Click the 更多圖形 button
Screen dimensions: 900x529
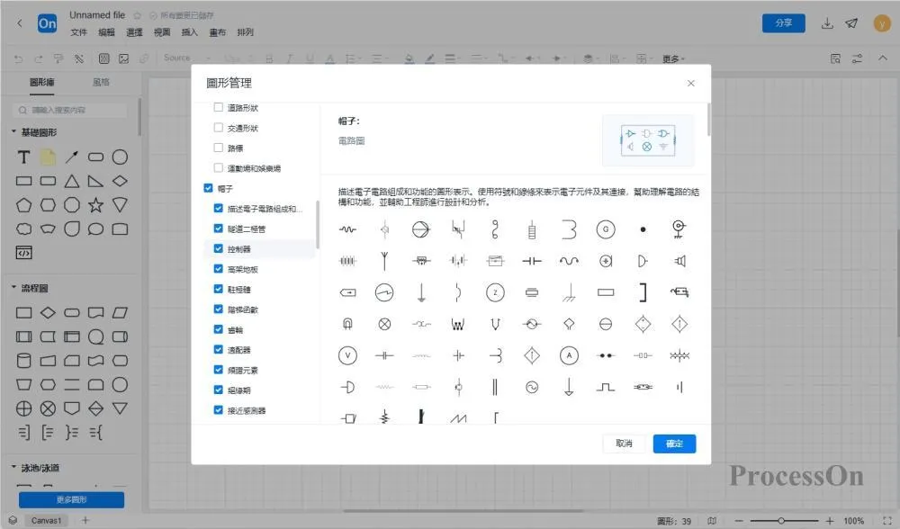pos(71,499)
